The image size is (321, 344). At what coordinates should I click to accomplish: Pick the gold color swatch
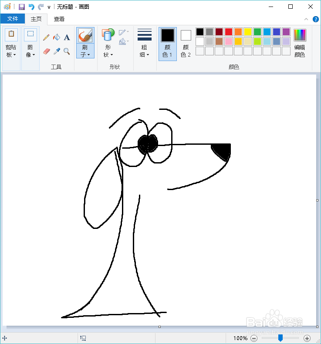(x=238, y=41)
